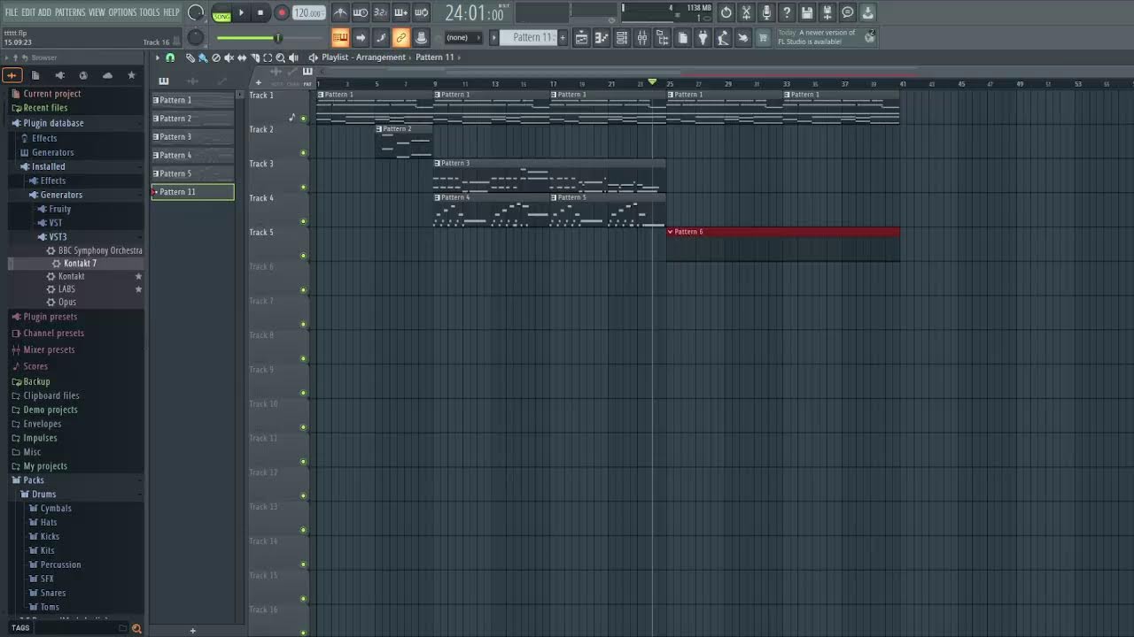Click the Undo history circular arrow icon
The width and height of the screenshot is (1134, 637).
pos(726,12)
